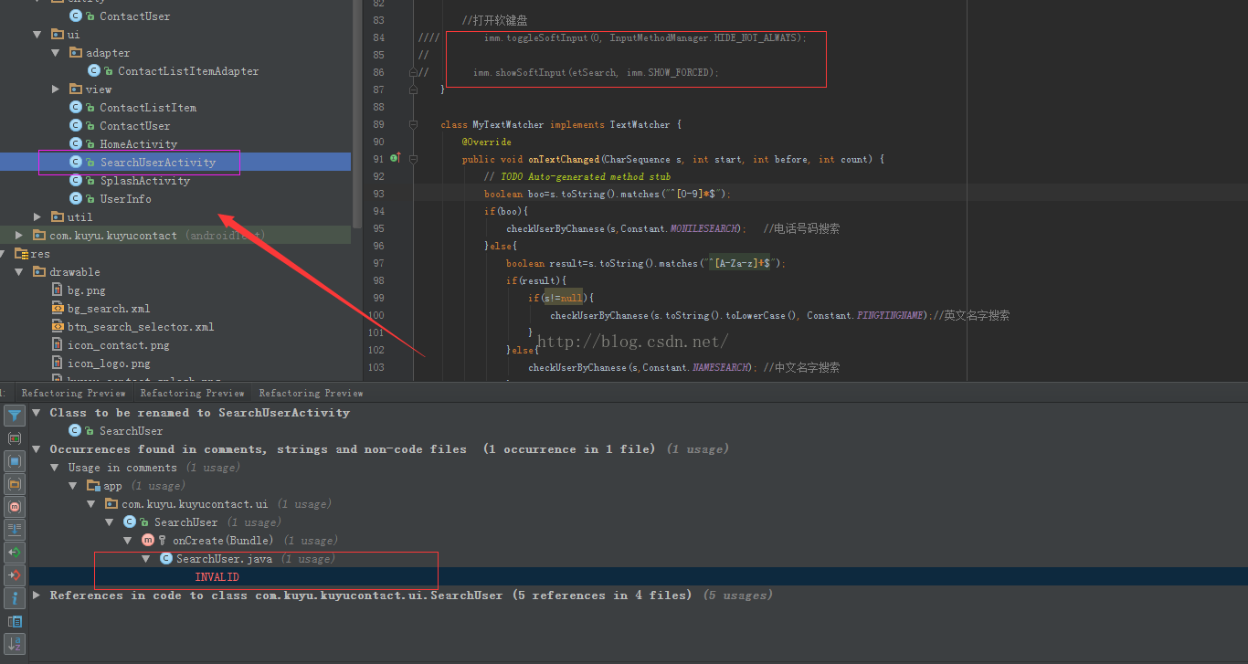Click the folder icon of the util package

pyautogui.click(x=58, y=217)
